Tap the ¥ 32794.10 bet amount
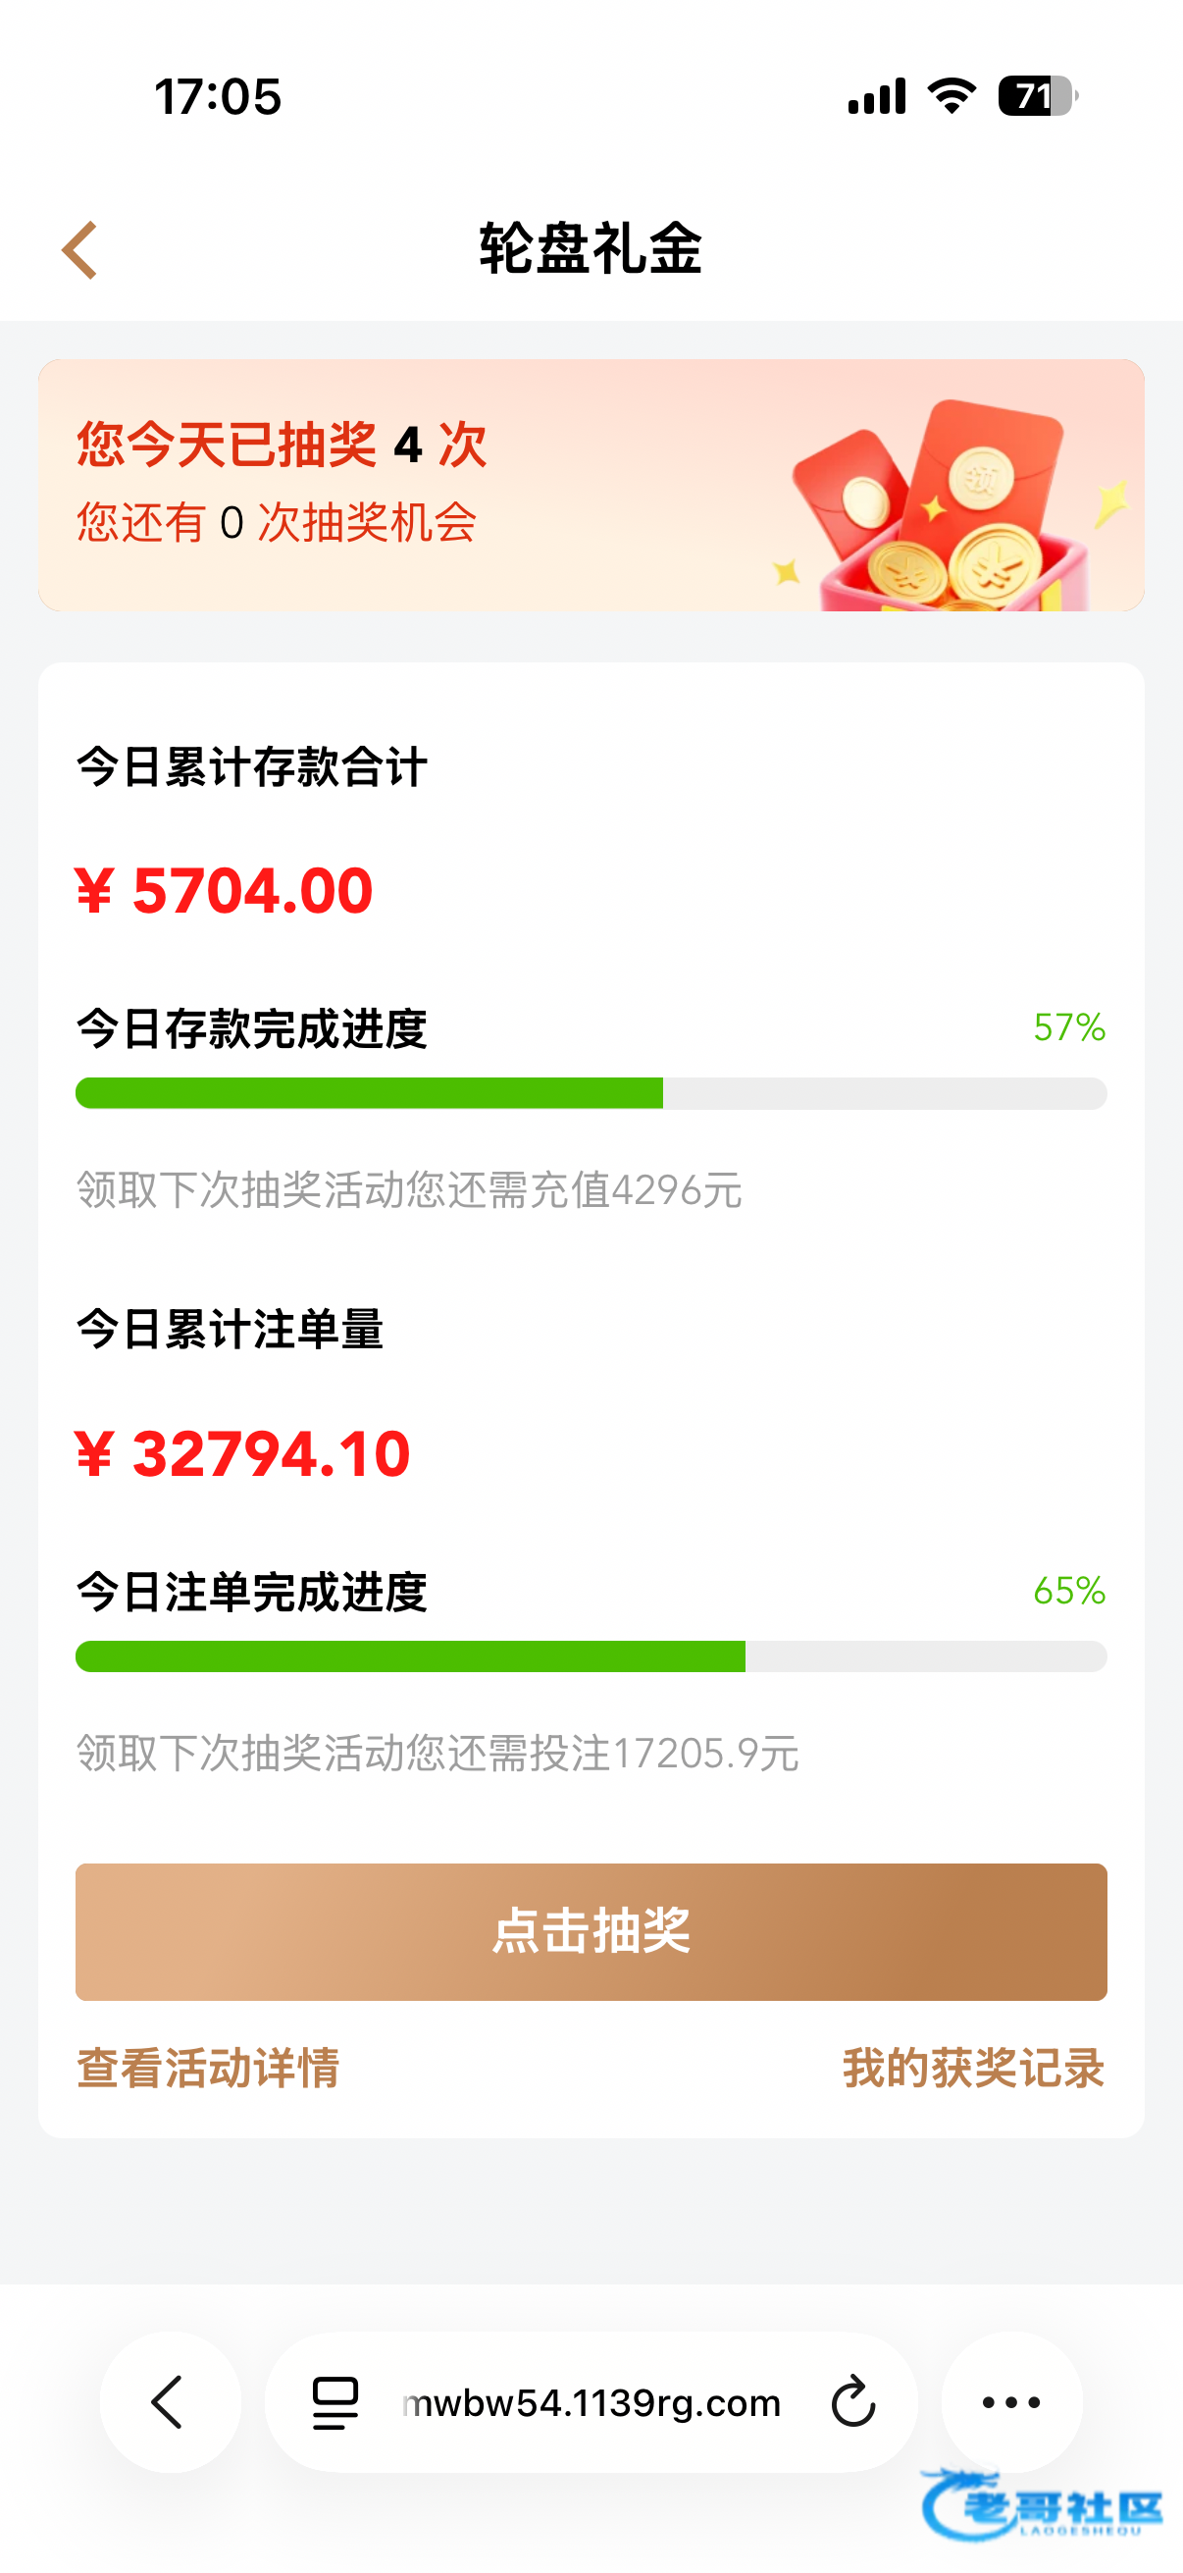Viewport: 1183px width, 2573px height. tap(242, 1453)
